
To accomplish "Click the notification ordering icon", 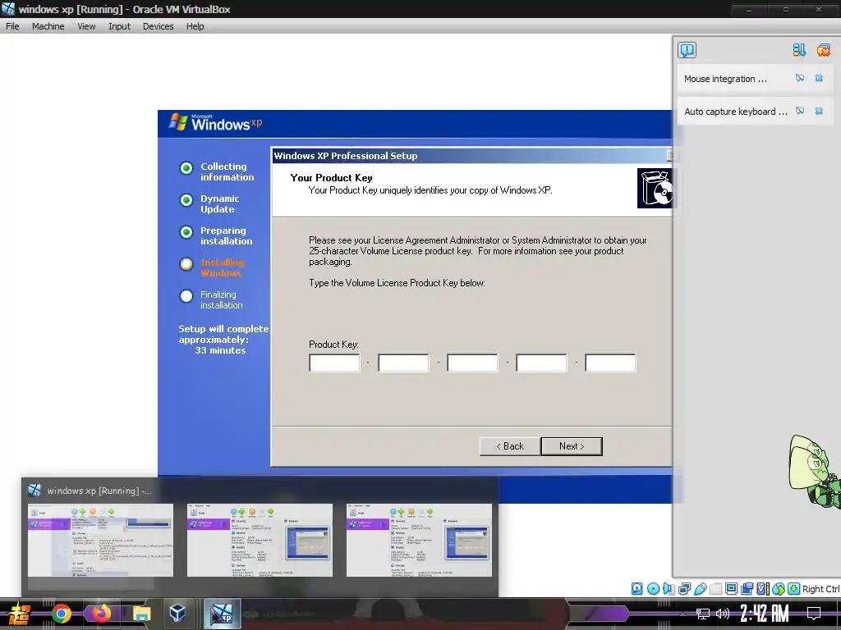I will pyautogui.click(x=799, y=50).
